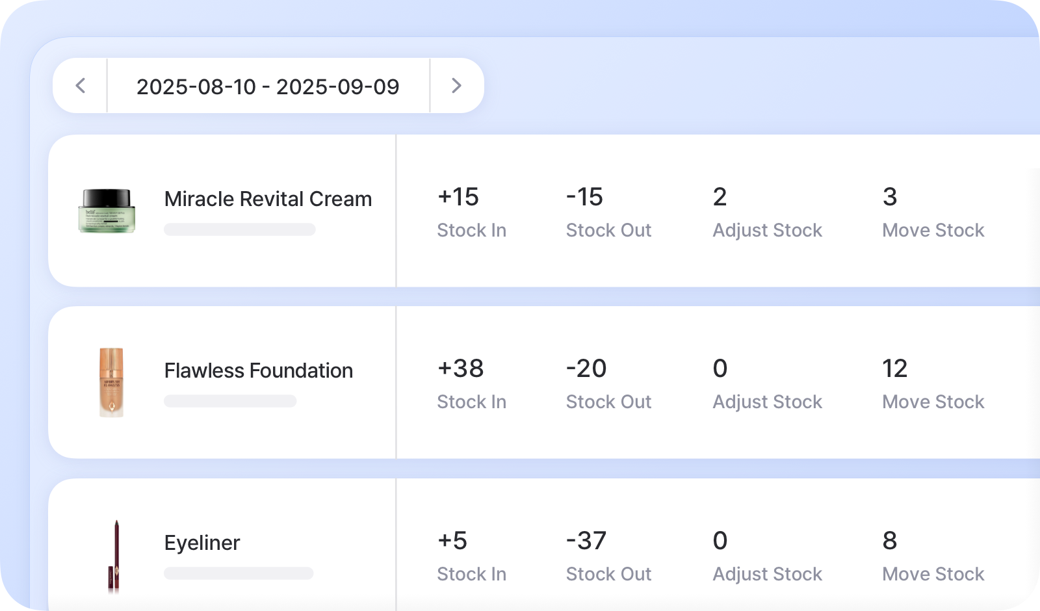The image size is (1040, 611).
Task: View Move Stock 12 for Flawless Foundation
Action: coord(894,369)
